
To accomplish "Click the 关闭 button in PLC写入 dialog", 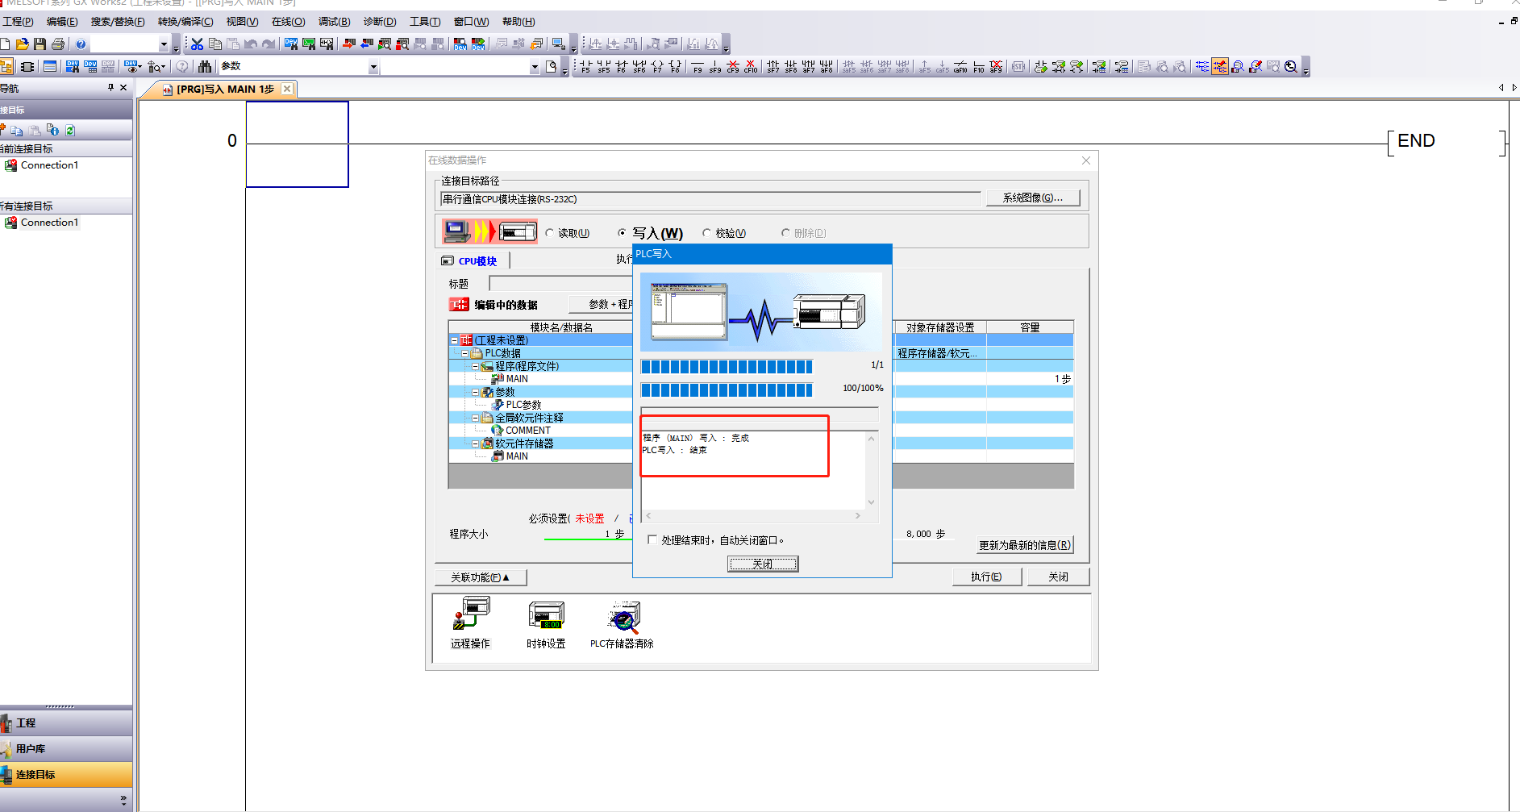I will pyautogui.click(x=762, y=564).
